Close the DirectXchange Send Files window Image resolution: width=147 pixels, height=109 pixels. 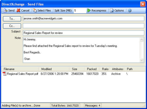(143, 4)
